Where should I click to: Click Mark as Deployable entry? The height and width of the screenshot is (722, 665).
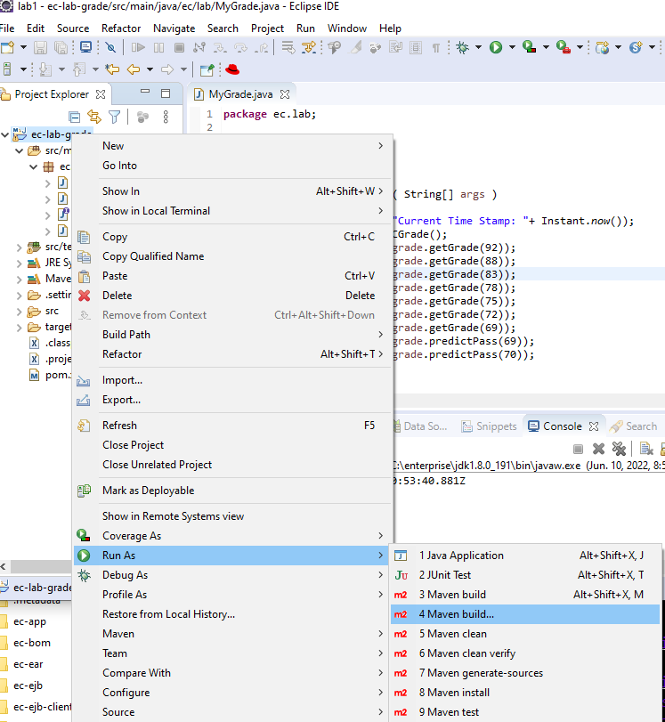click(233, 491)
